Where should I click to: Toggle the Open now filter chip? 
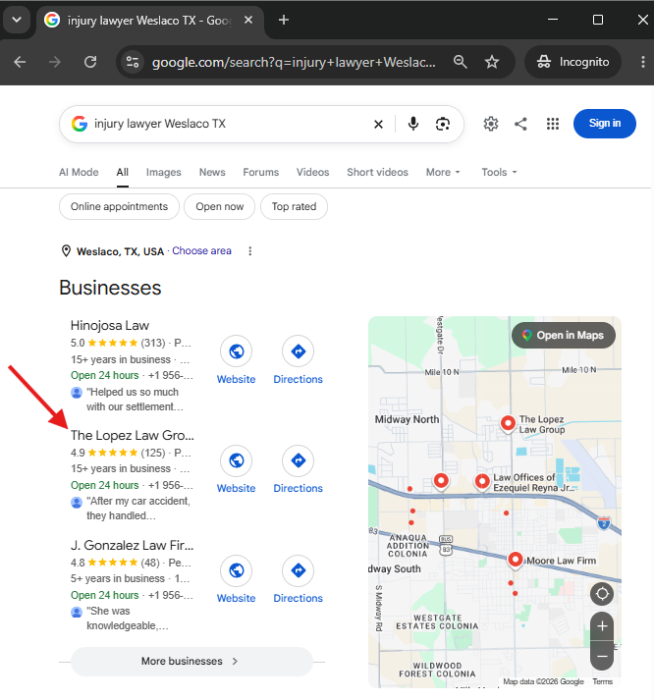[220, 207]
